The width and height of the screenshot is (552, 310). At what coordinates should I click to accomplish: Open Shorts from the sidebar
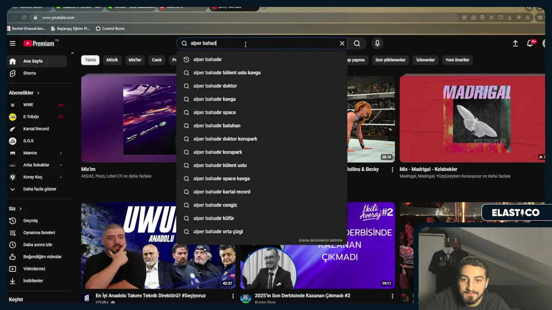tap(38, 73)
